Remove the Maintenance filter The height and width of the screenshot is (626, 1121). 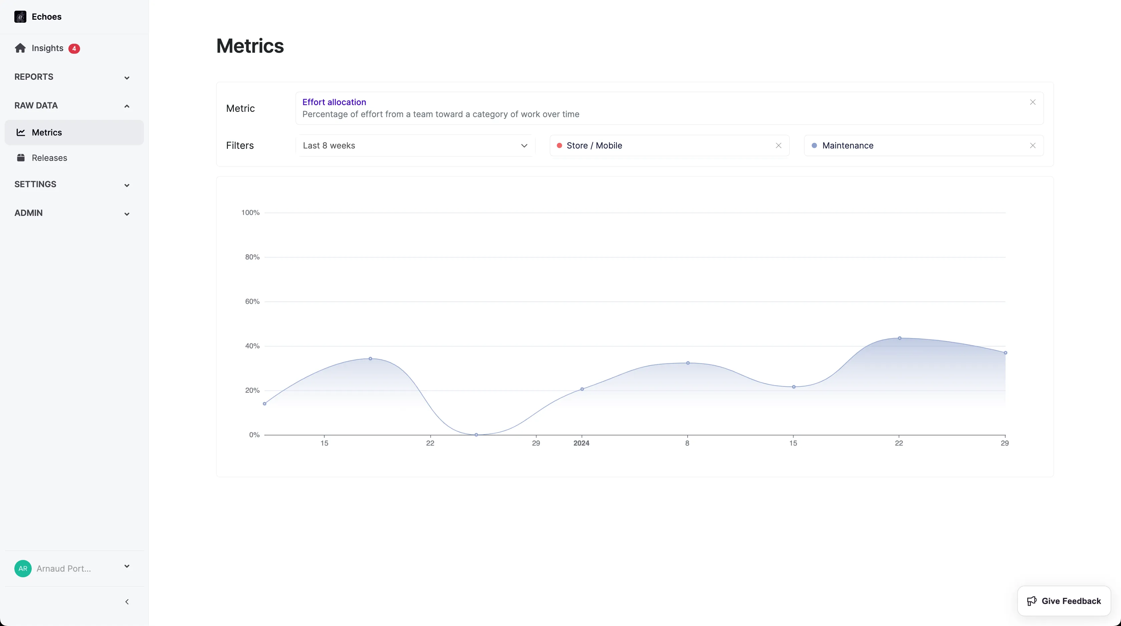(x=1032, y=145)
